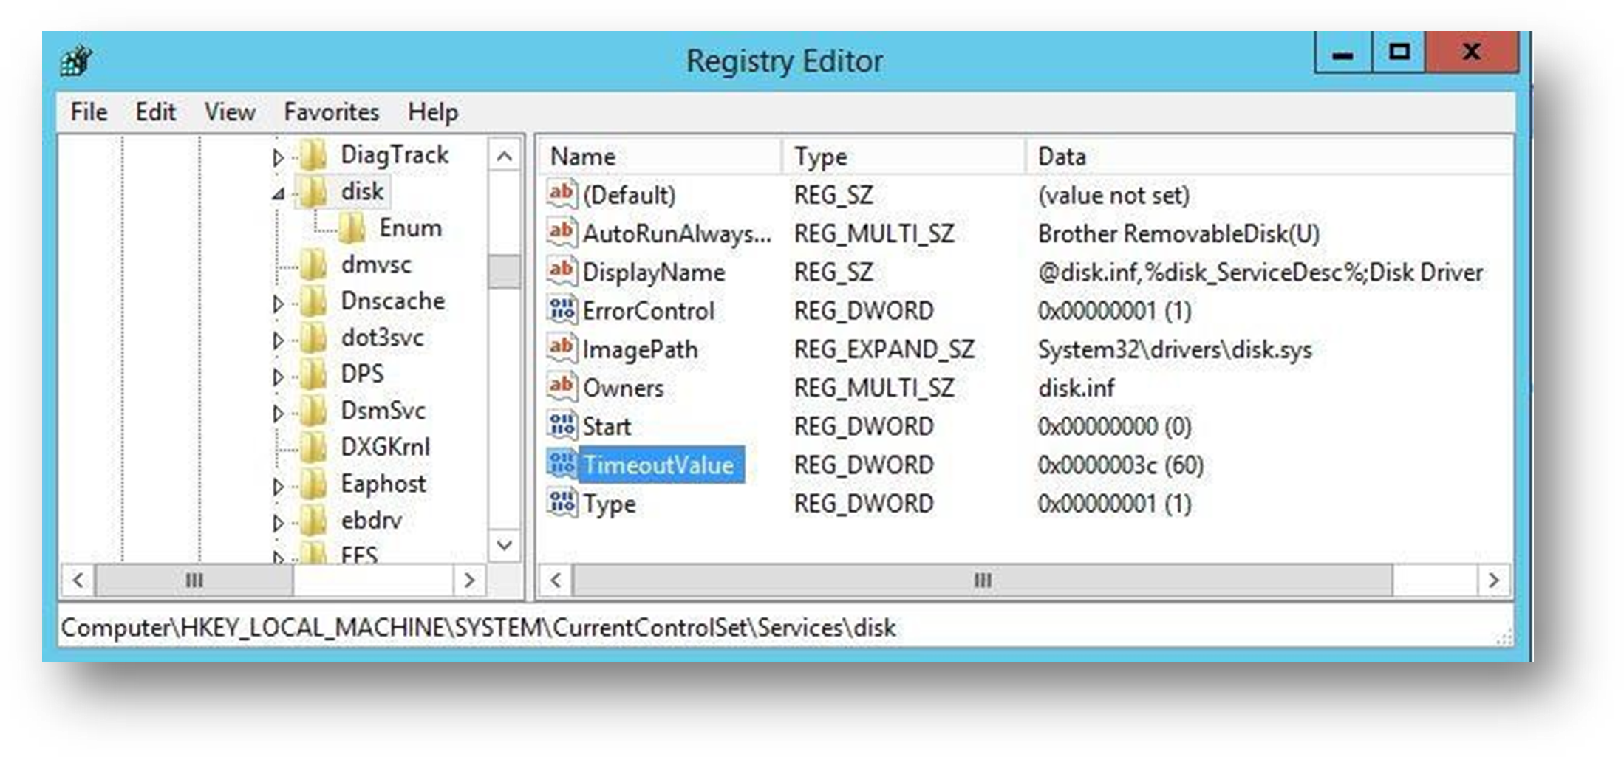Image resolution: width=1624 pixels, height=757 pixels.
Task: Open the Favorites menu
Action: click(331, 112)
